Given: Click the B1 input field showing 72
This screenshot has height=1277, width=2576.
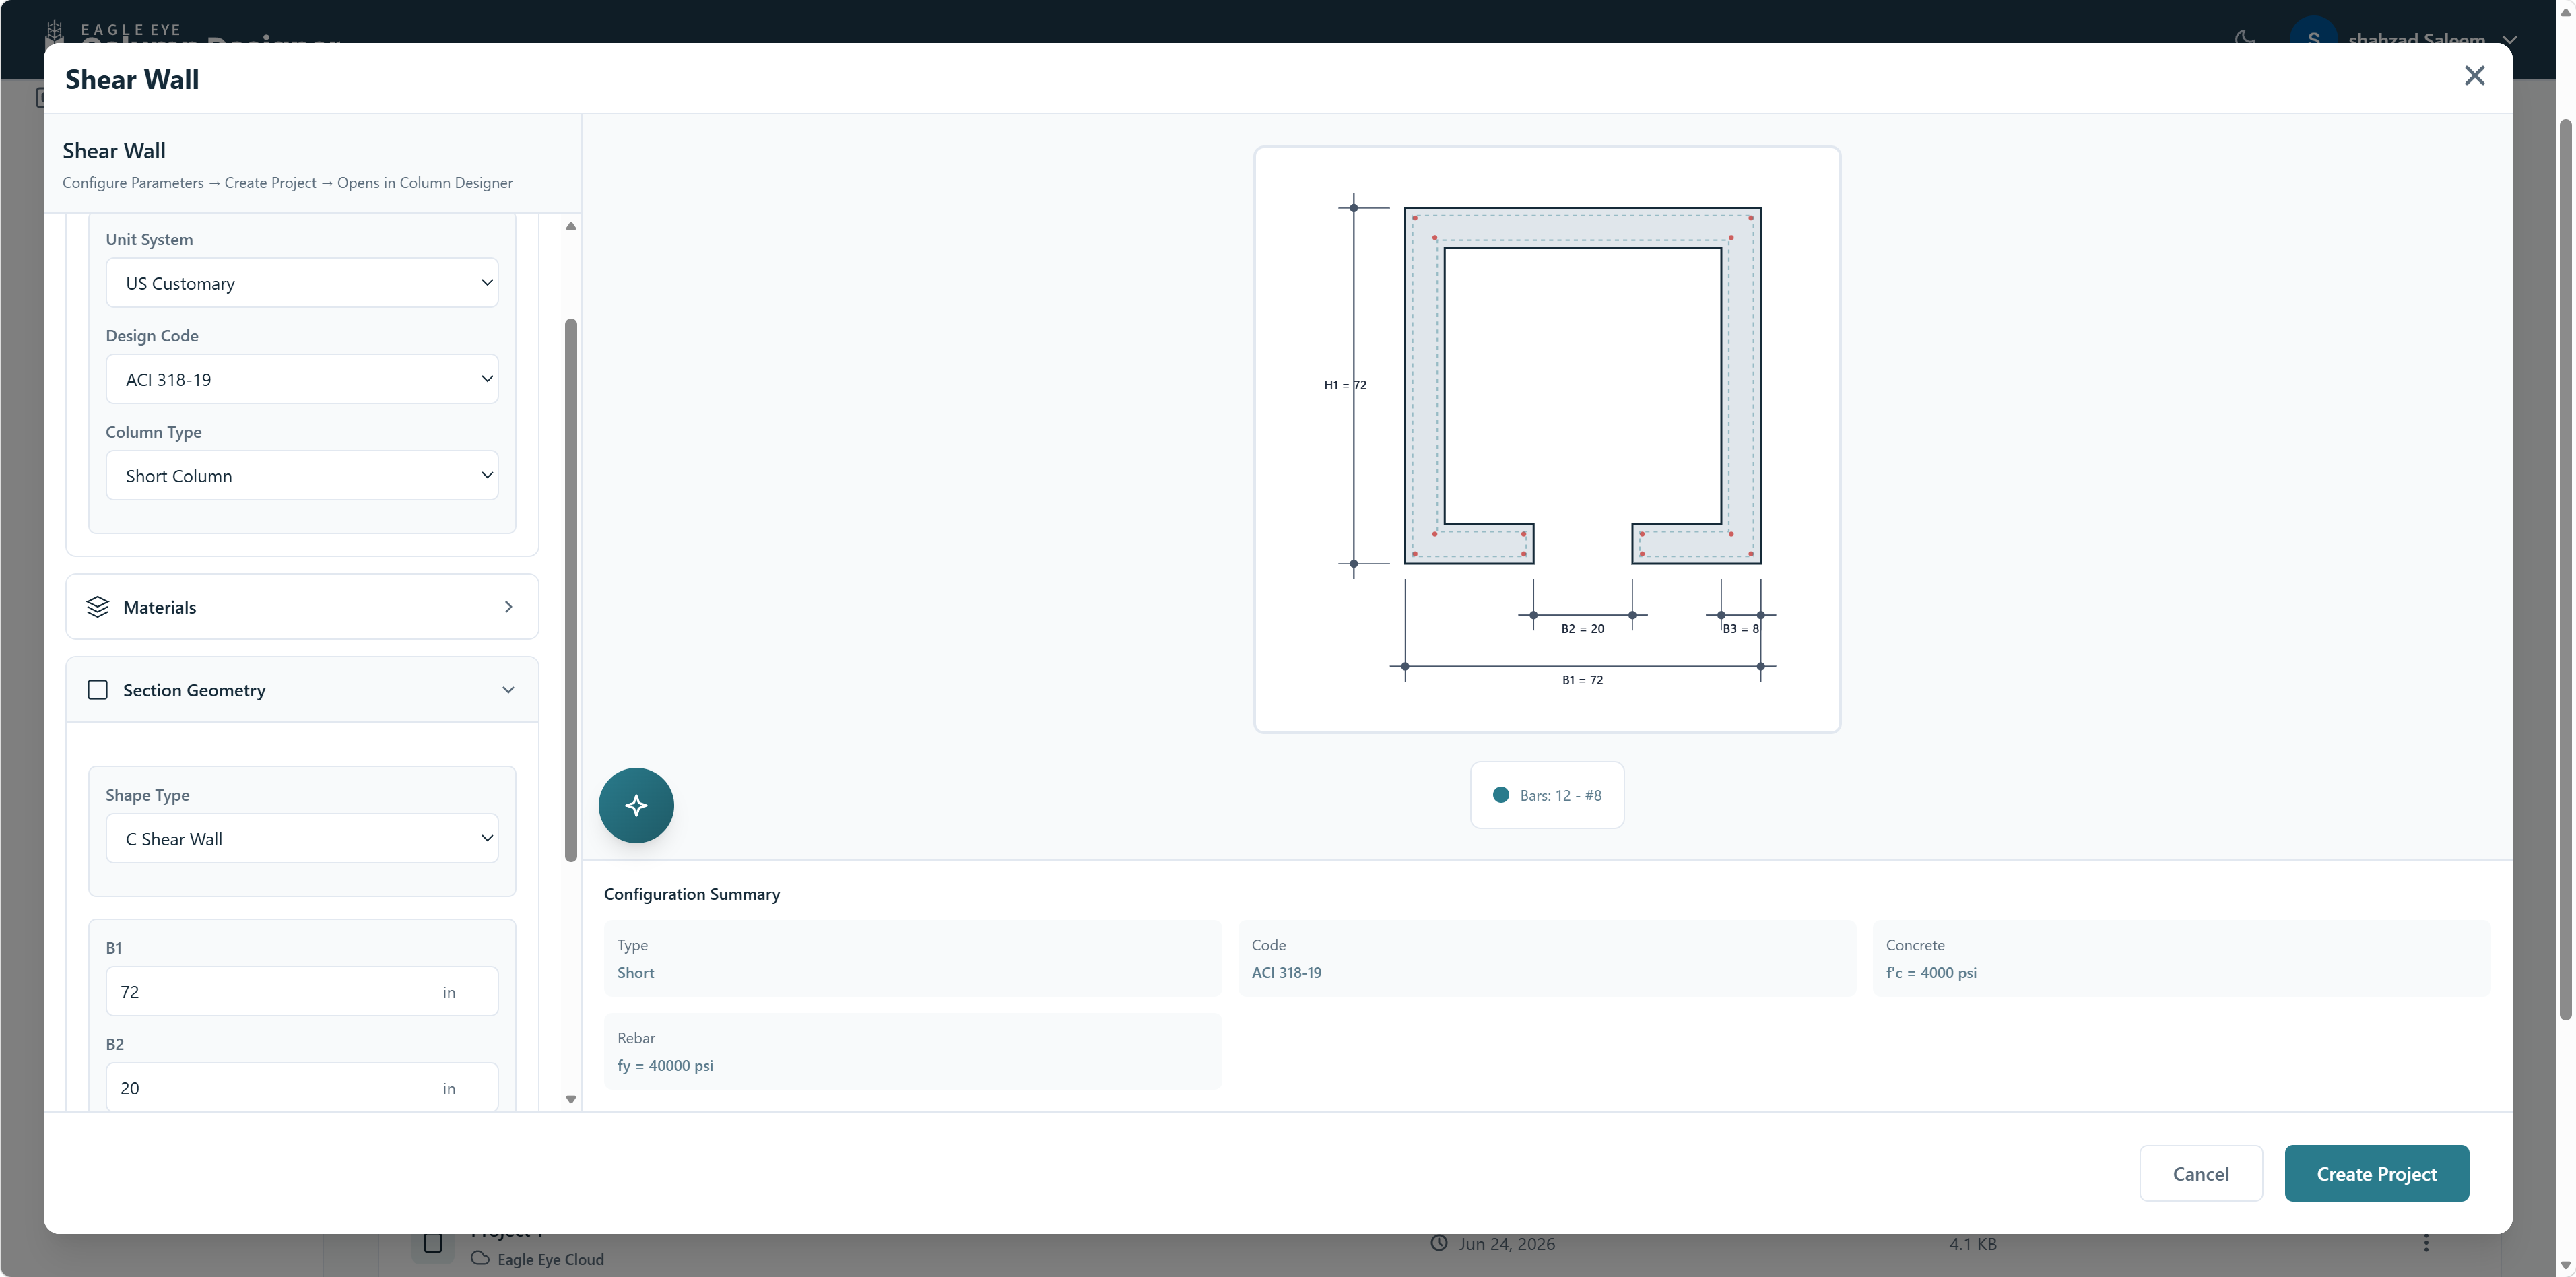Looking at the screenshot, I should pyautogui.click(x=302, y=991).
